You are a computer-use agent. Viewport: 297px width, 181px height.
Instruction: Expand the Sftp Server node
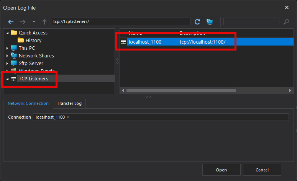(x=7, y=64)
